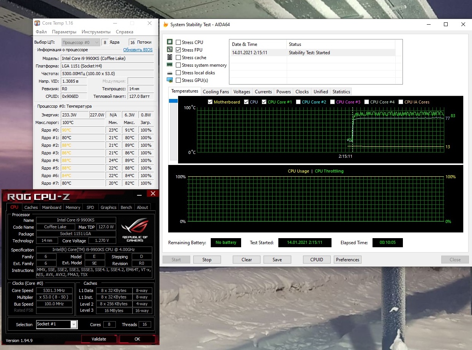The image size is (472, 350).
Task: Click the Republic of Gamers logo in CPU-Z
Action: click(x=135, y=229)
